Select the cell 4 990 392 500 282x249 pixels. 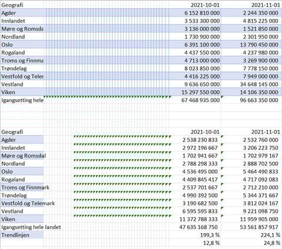coord(200,195)
